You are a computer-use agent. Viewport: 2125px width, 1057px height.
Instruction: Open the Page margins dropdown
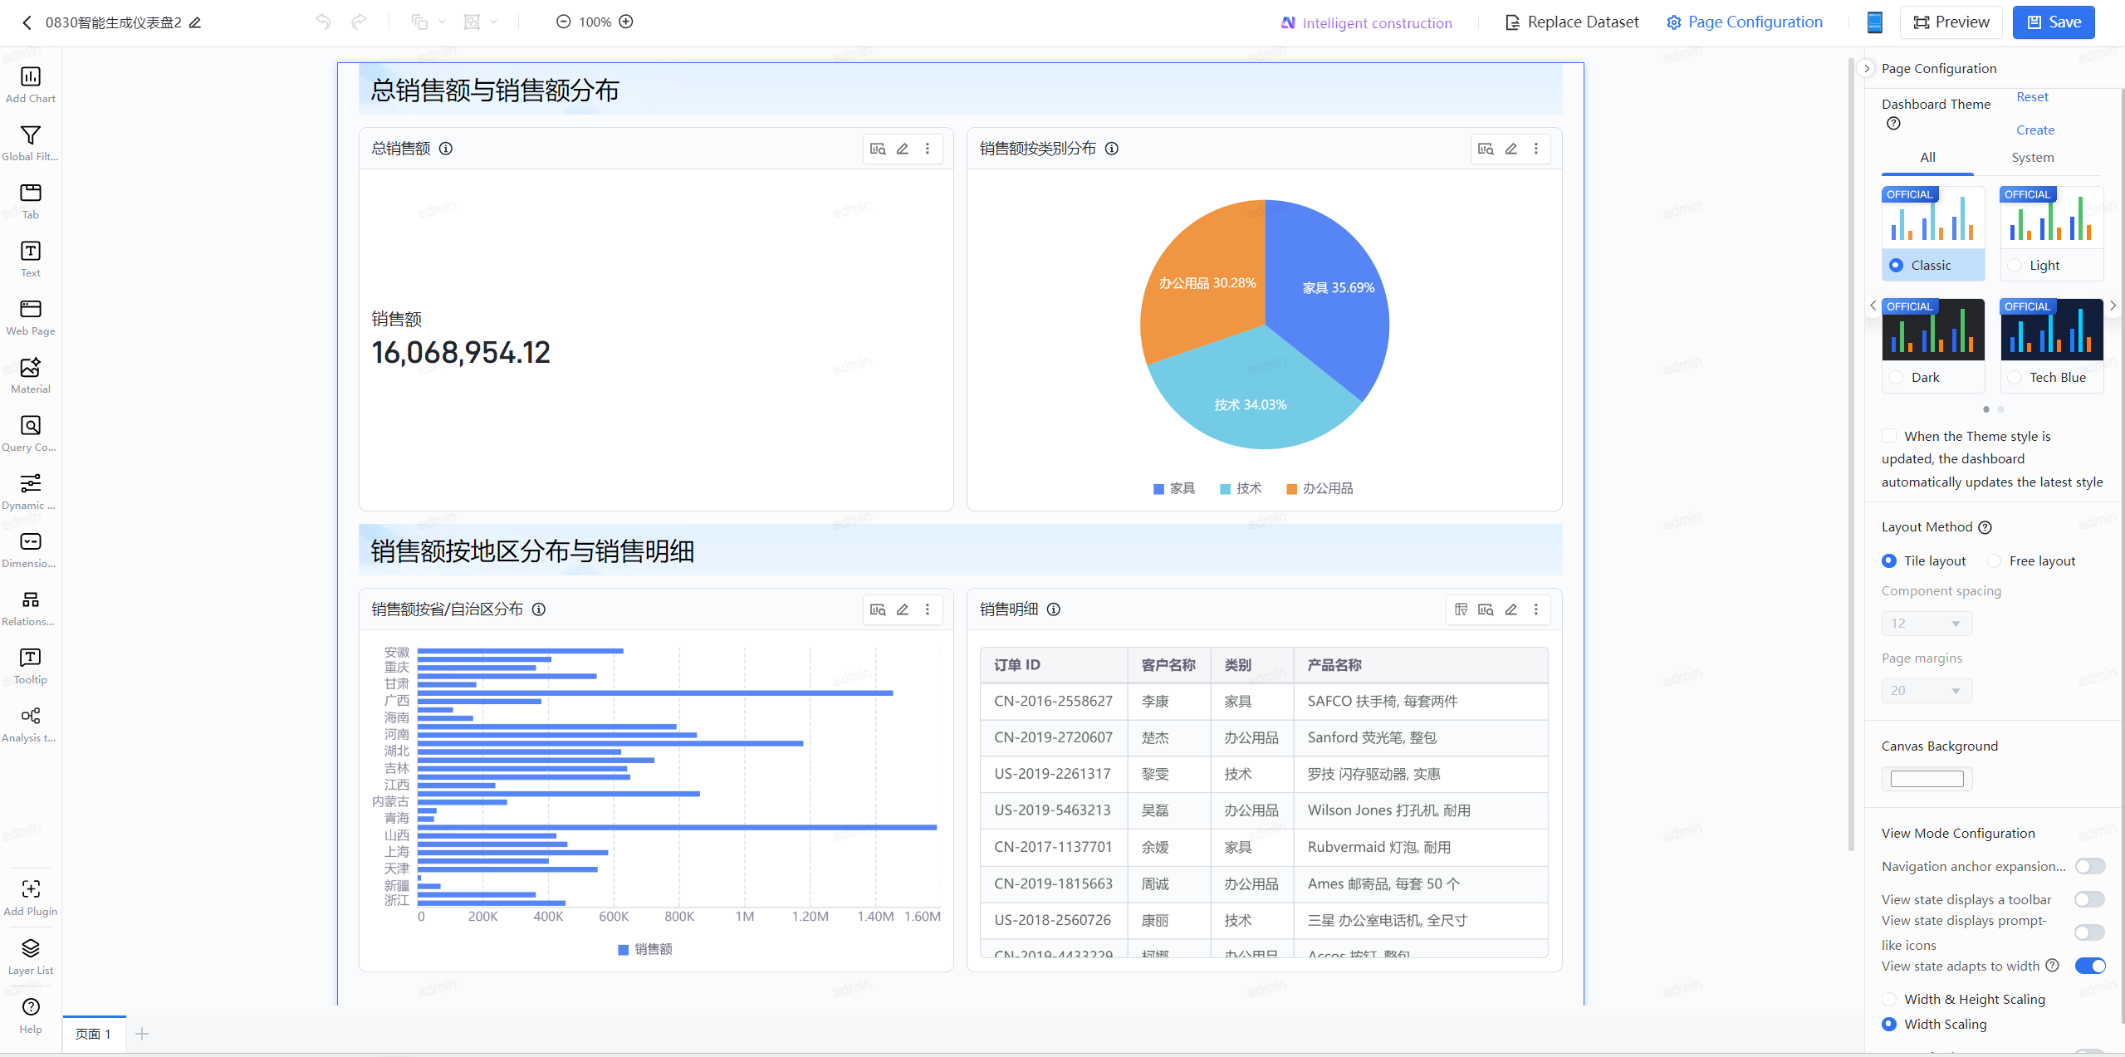point(1927,691)
